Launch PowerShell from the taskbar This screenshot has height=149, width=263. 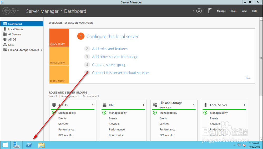[29, 145]
